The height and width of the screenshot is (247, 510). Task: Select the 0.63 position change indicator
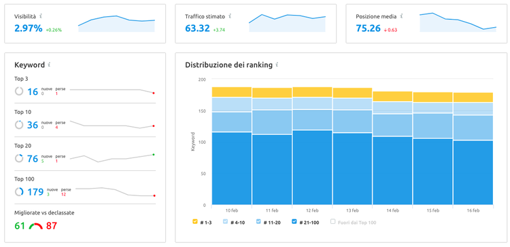click(390, 30)
